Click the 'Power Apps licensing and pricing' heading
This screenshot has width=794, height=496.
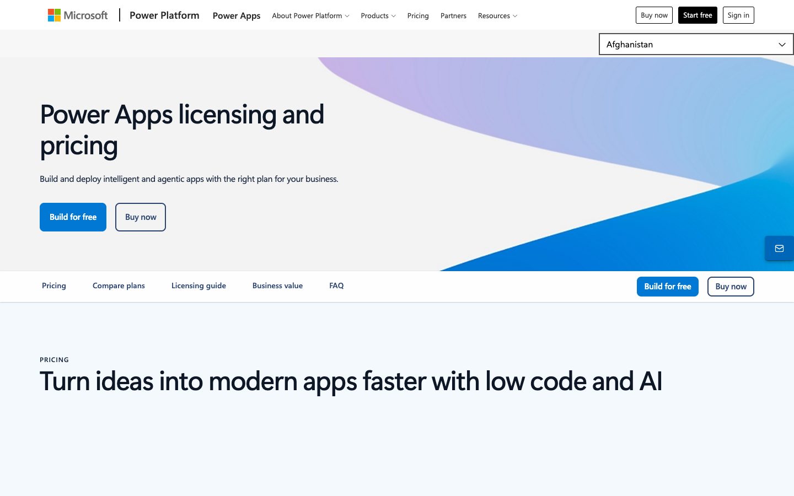tap(182, 130)
